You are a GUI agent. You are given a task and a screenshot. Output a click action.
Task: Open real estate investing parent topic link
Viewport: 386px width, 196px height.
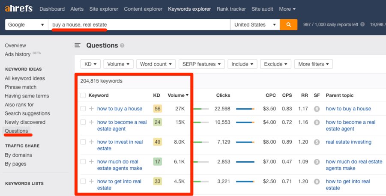click(349, 142)
